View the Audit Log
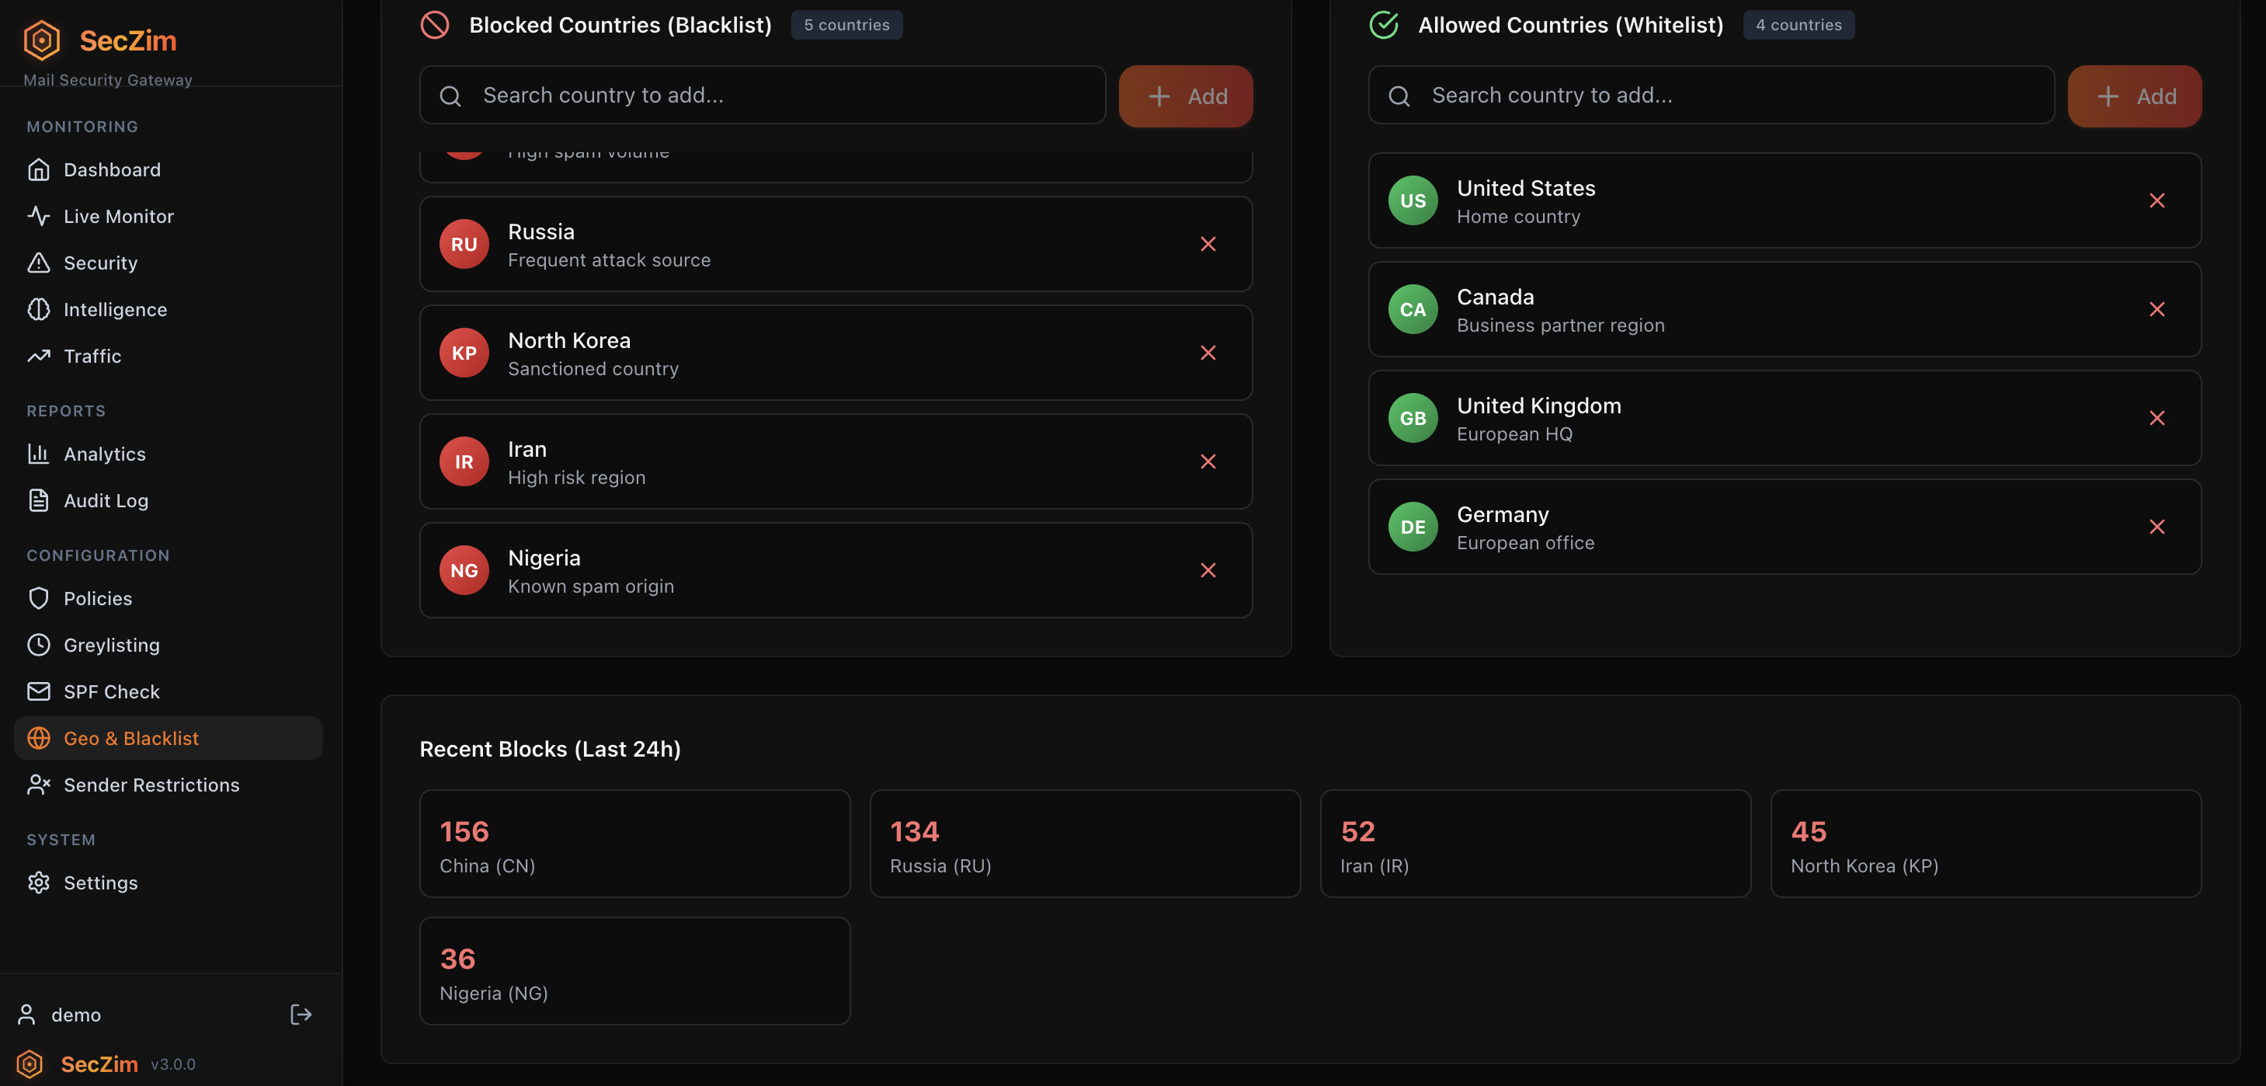Viewport: 2266px width, 1086px height. pos(106,499)
